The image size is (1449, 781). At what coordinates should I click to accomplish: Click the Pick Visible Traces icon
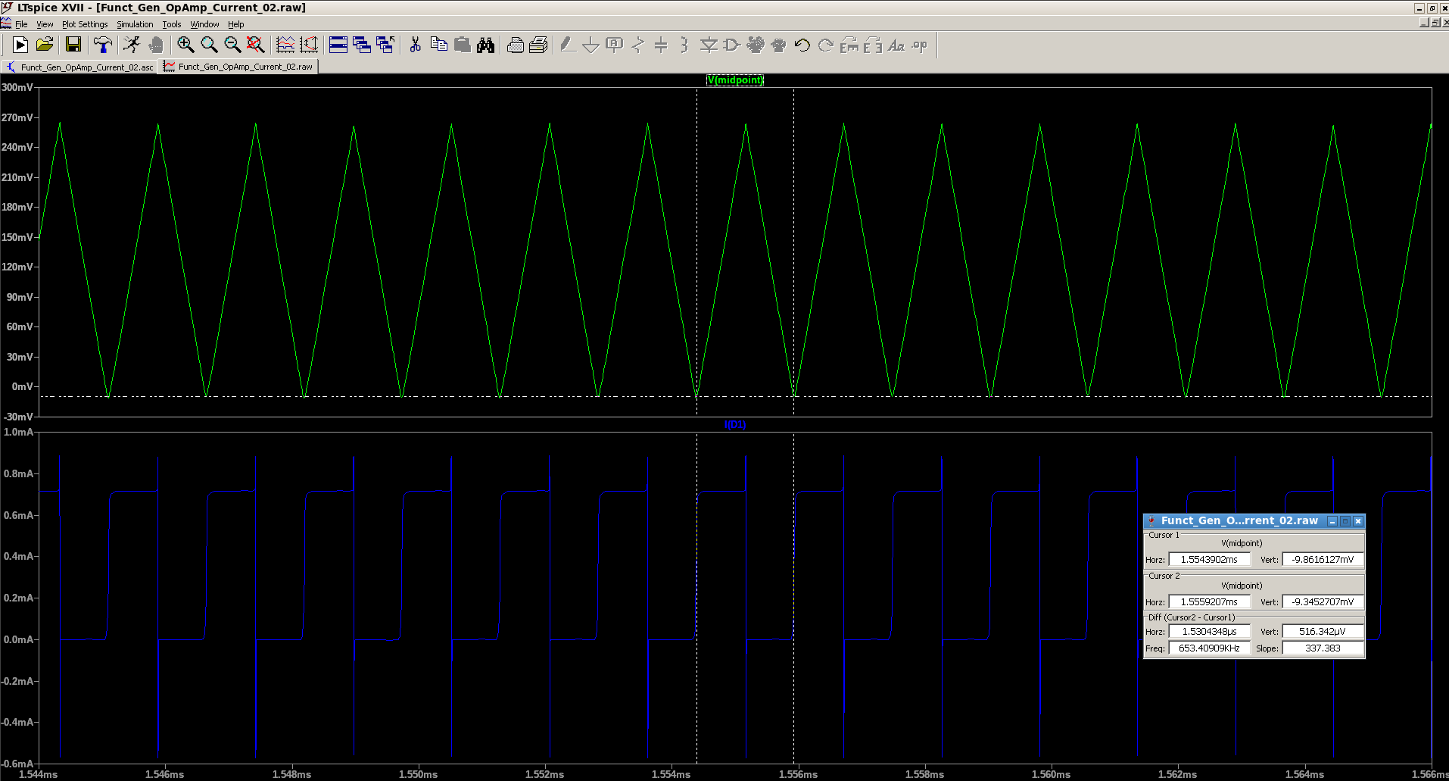(x=285, y=45)
